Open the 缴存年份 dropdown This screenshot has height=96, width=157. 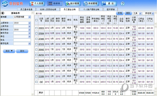click(29, 30)
